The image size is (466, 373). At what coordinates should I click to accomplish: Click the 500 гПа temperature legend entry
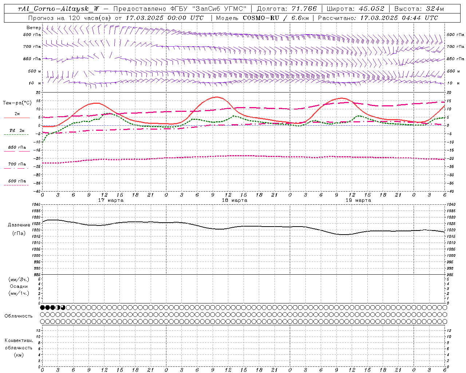17,182
